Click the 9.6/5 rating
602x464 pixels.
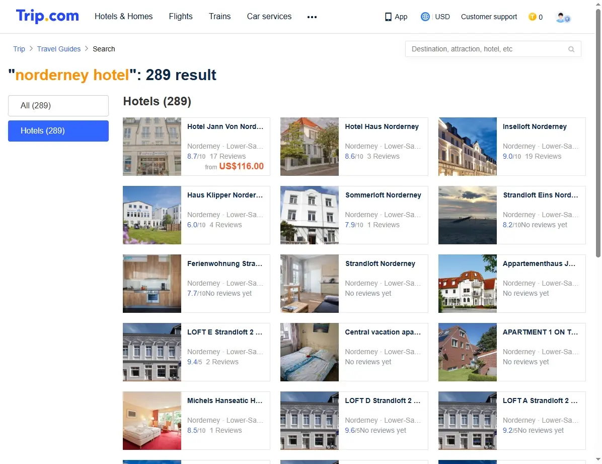[352, 430]
